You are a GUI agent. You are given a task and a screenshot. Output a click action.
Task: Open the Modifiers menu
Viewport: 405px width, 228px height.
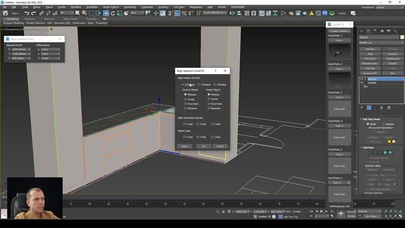pyautogui.click(x=75, y=7)
